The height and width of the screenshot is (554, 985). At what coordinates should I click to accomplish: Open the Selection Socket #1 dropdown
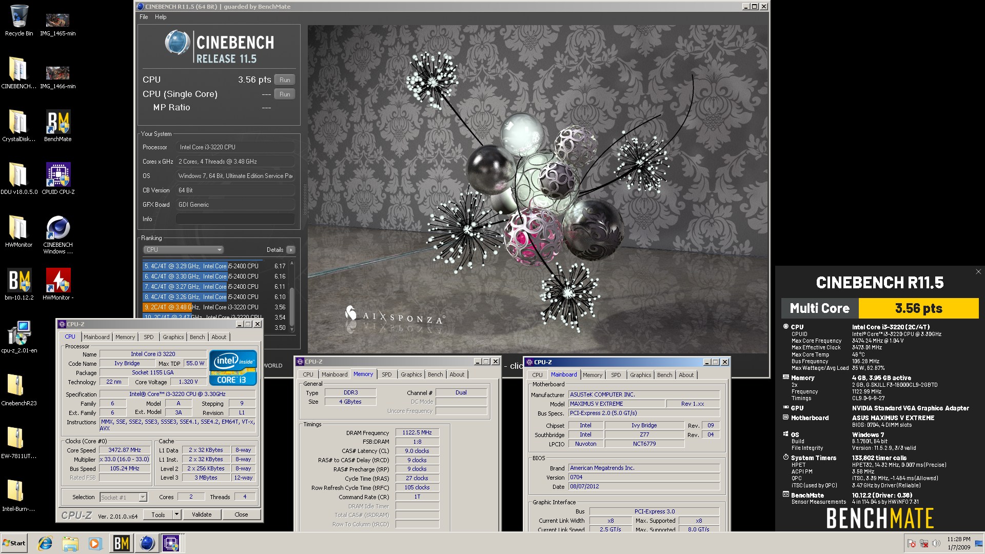click(x=123, y=497)
